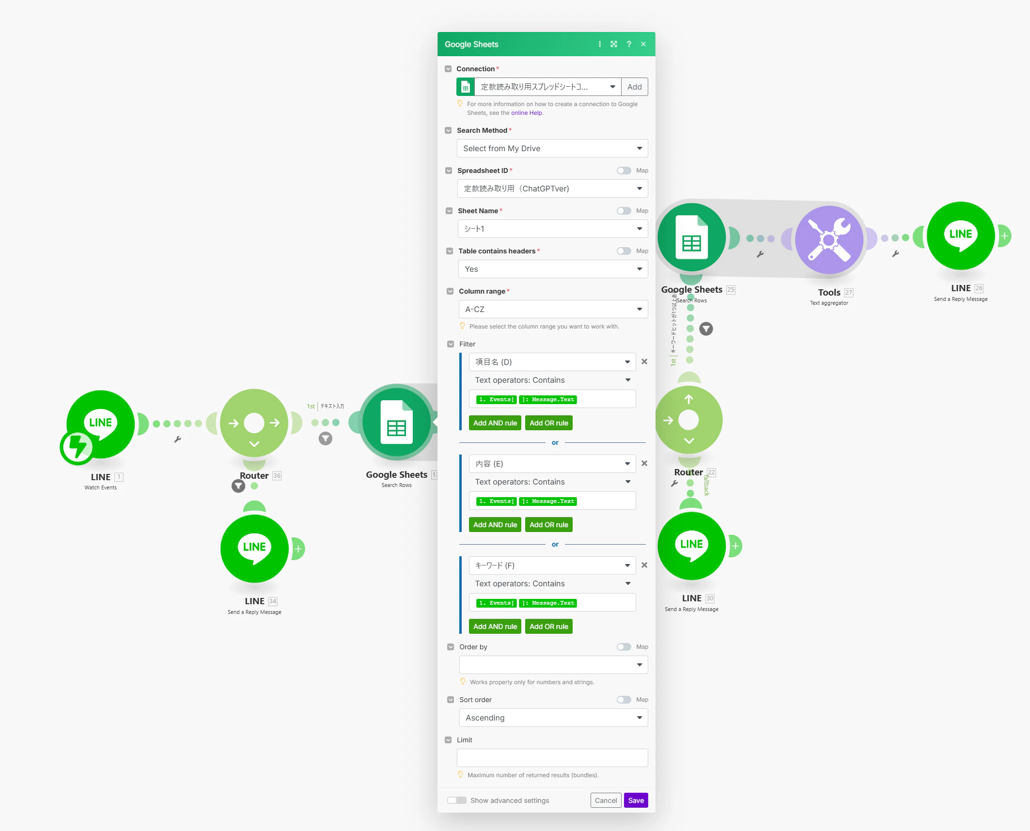
Task: Click value field under 項目名 (D) filter
Action: pos(552,399)
